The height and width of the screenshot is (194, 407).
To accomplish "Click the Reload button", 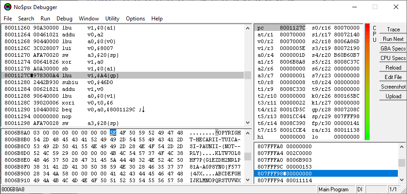I will (393, 68).
